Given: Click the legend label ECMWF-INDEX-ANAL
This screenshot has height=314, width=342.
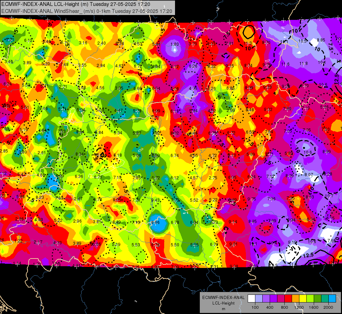Looking at the screenshot, I should coord(223,298).
